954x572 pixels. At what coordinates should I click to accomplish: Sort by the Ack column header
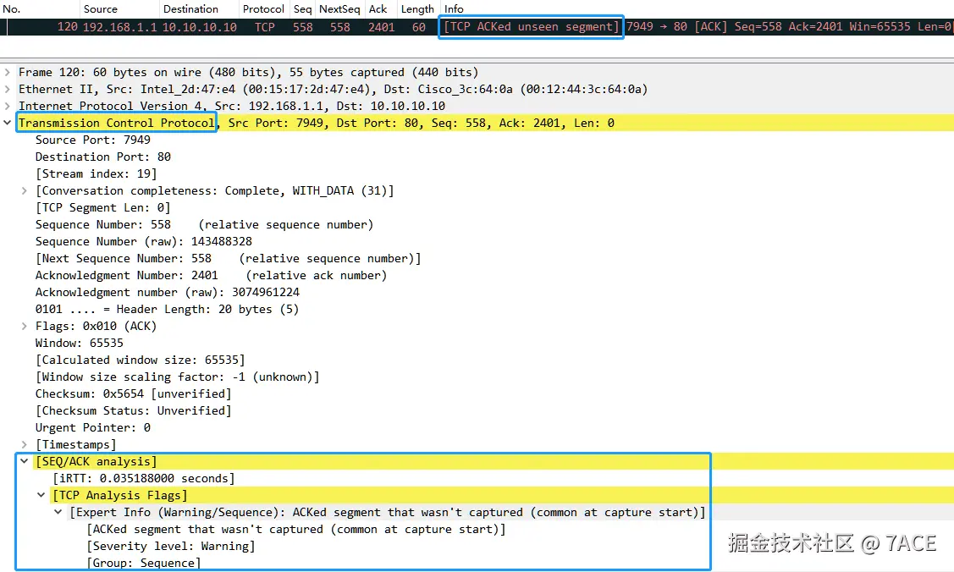pos(380,9)
